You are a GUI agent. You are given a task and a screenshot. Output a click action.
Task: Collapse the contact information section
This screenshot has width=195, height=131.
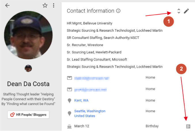pyautogui.click(x=179, y=11)
